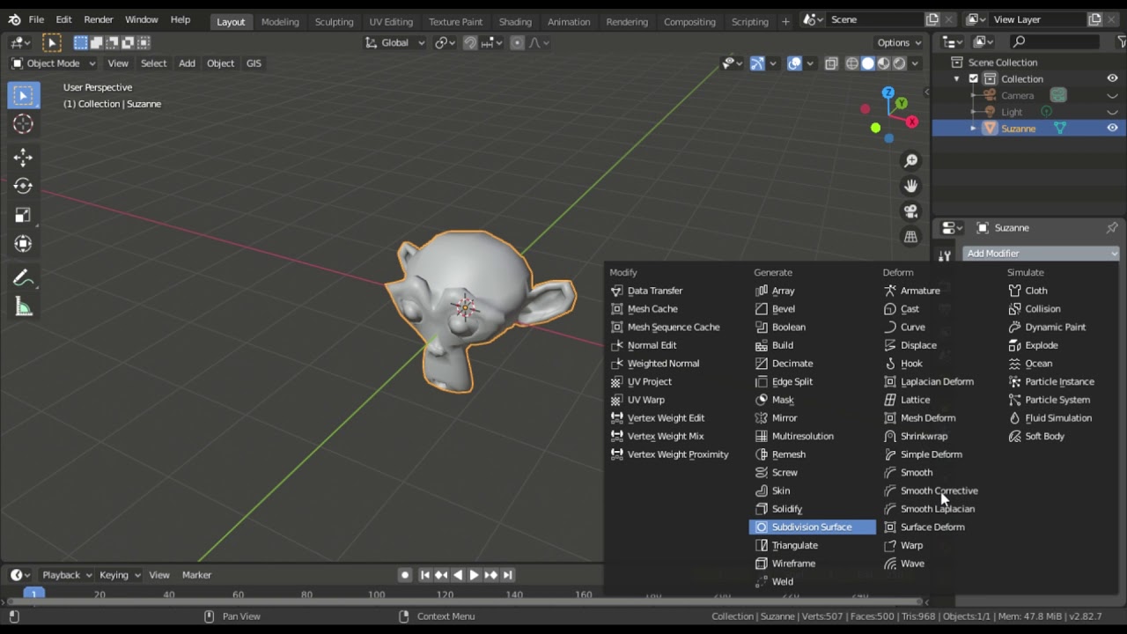The height and width of the screenshot is (634, 1127).
Task: Toggle proportional editing button
Action: [517, 42]
